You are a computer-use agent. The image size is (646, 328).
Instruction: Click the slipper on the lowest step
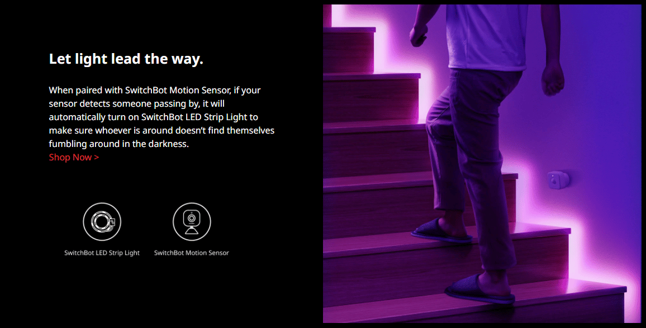coord(481,289)
